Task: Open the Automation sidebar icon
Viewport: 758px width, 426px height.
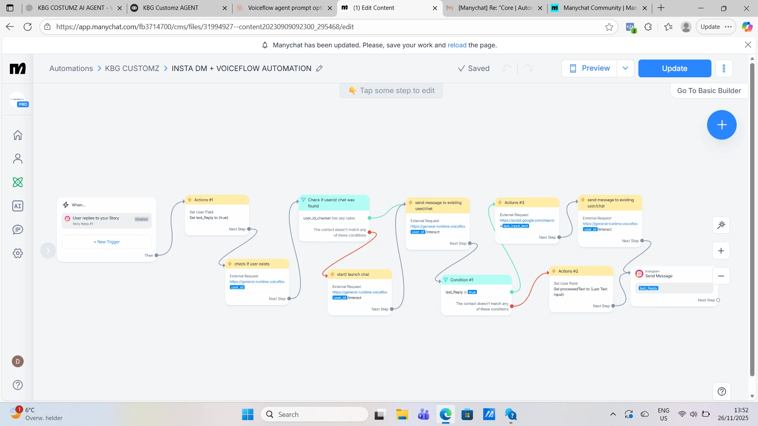Action: click(x=18, y=182)
